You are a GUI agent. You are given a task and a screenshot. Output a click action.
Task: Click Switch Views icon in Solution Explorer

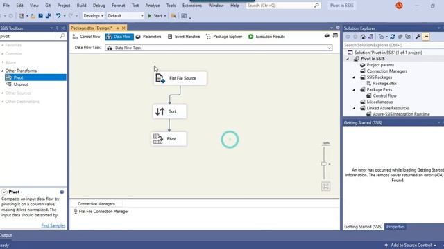[x=370, y=37]
